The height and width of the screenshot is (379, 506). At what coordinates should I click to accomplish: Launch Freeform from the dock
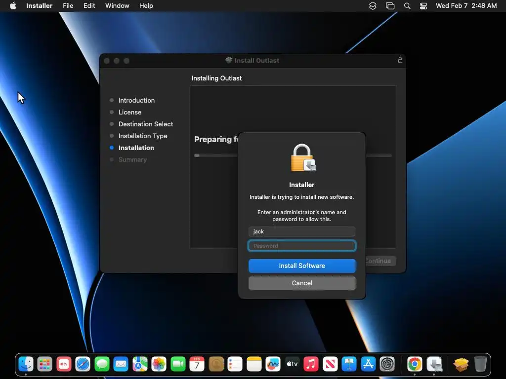point(273,364)
